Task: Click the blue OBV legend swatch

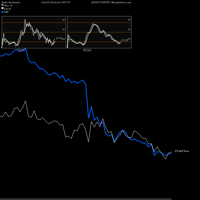Action: 2,12
